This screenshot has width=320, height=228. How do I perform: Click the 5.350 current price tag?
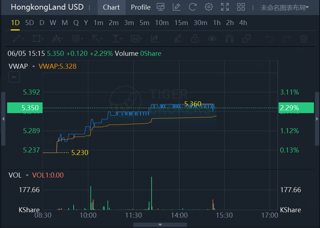[x=25, y=108]
